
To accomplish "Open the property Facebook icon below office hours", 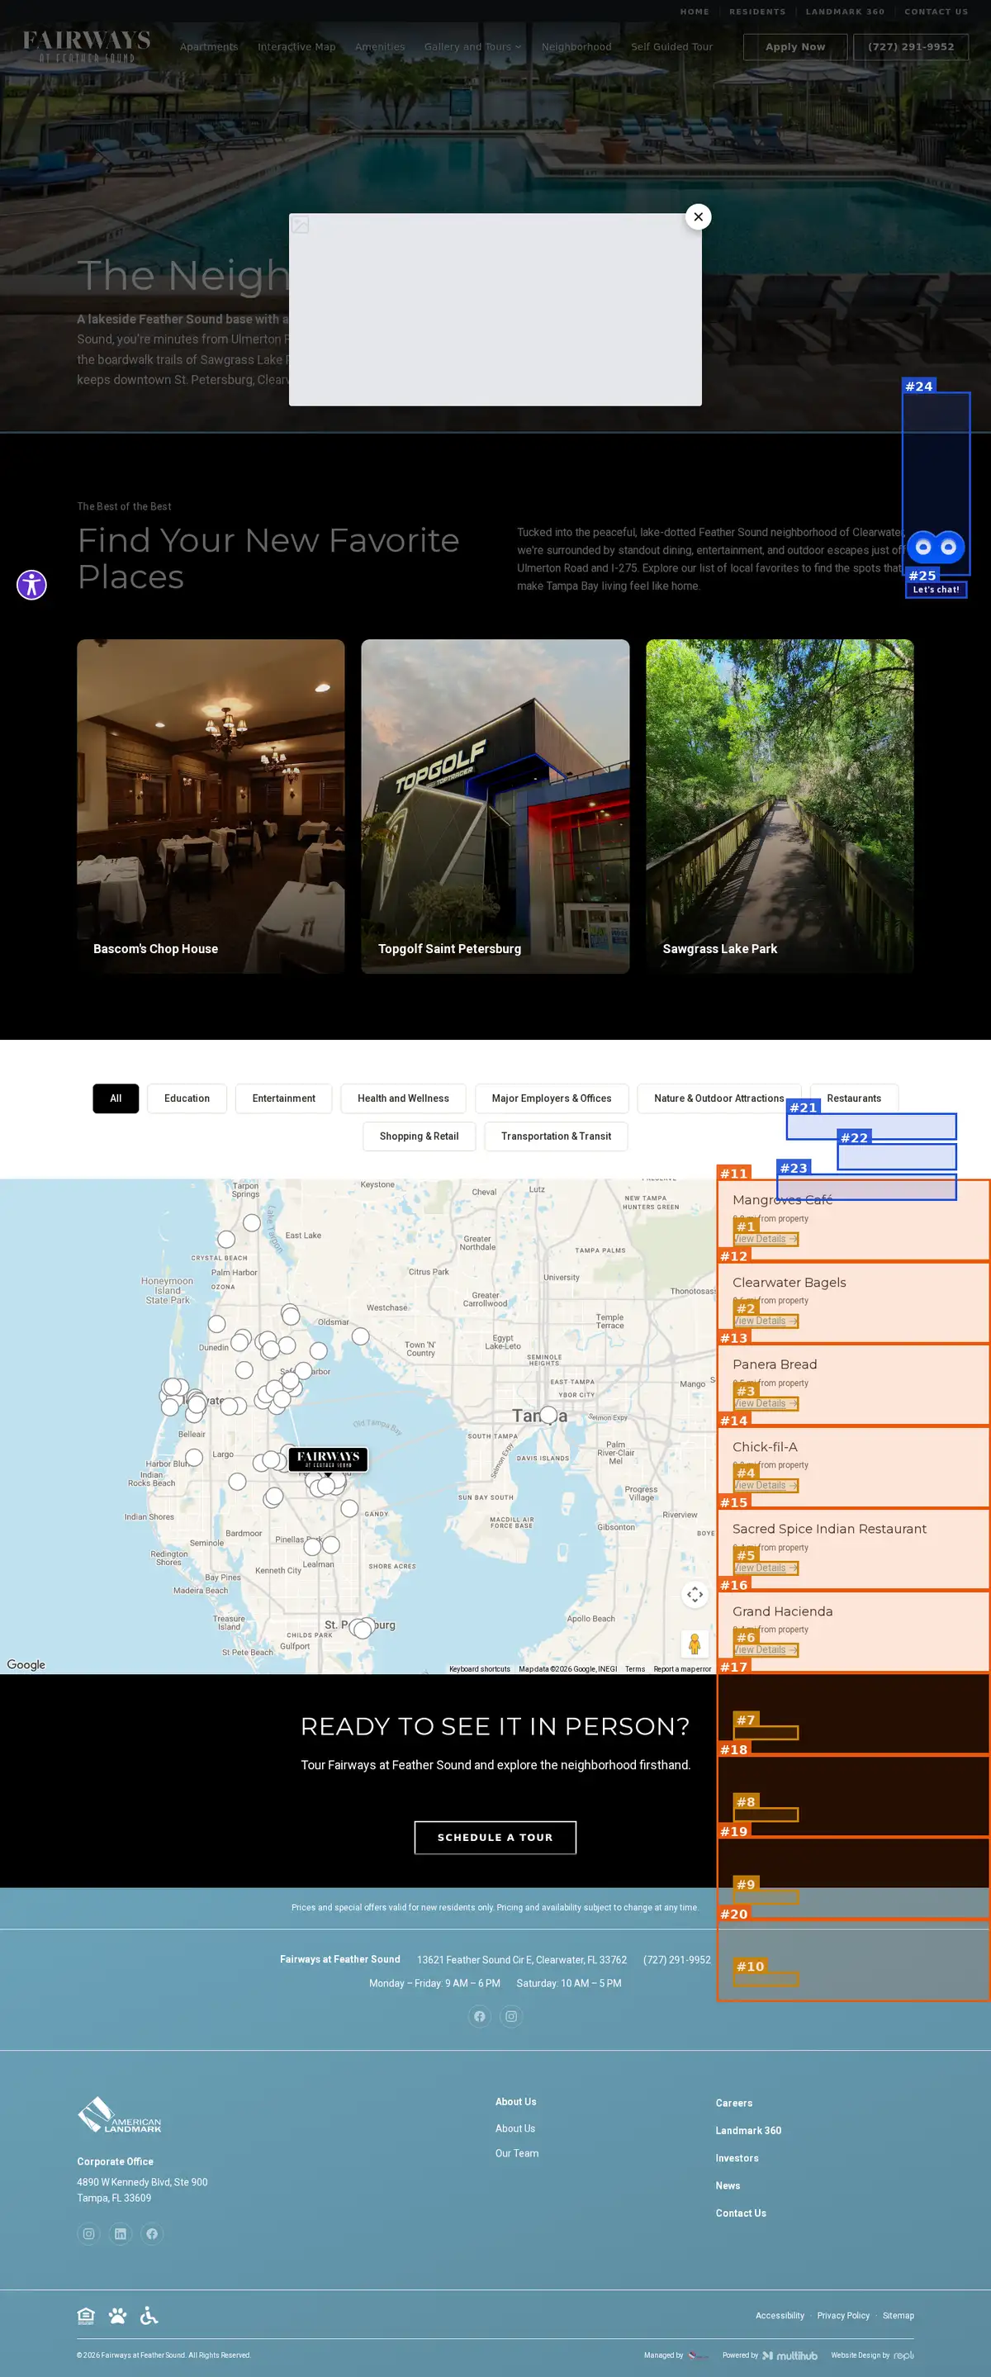I will coord(480,2016).
